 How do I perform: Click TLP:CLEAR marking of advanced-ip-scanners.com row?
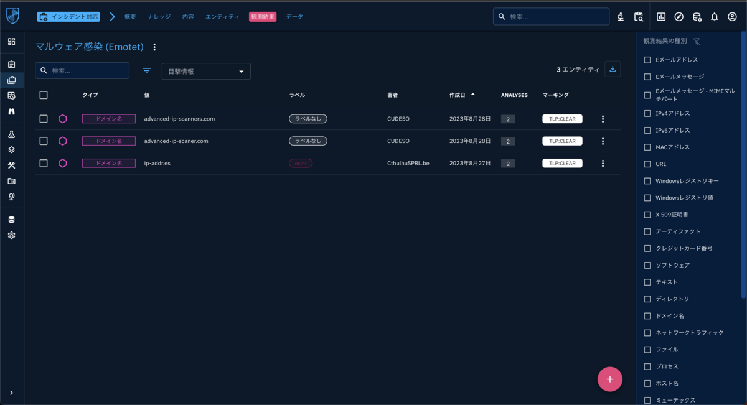[x=562, y=119]
